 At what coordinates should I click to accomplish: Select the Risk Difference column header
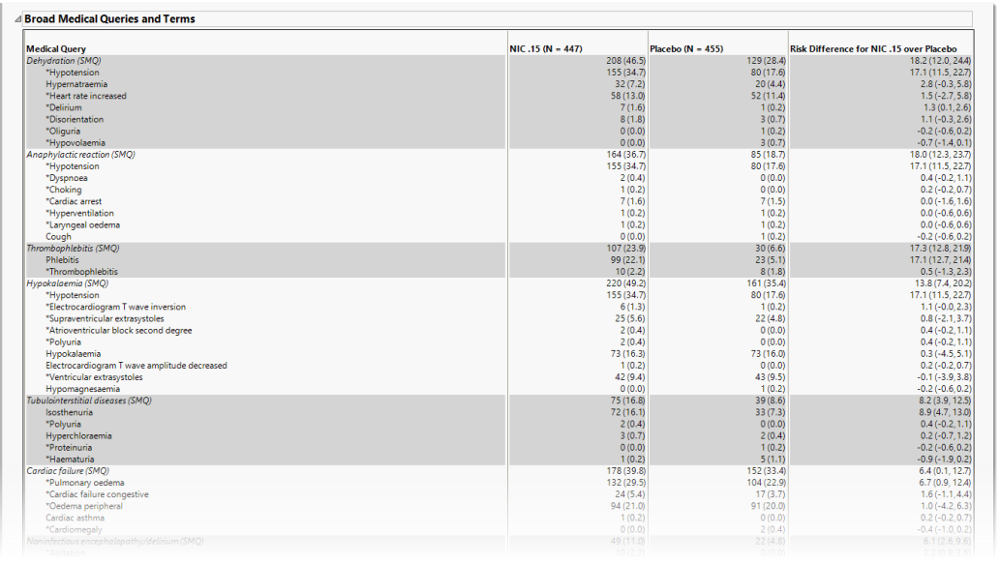pos(873,49)
